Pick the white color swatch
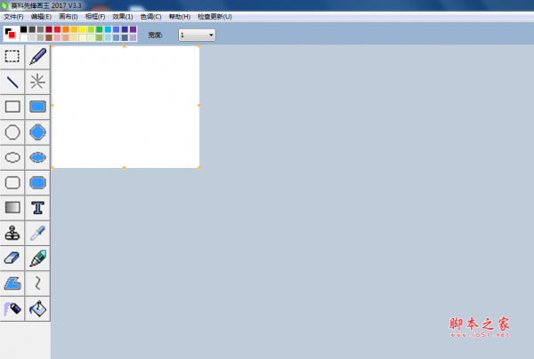 [23, 37]
